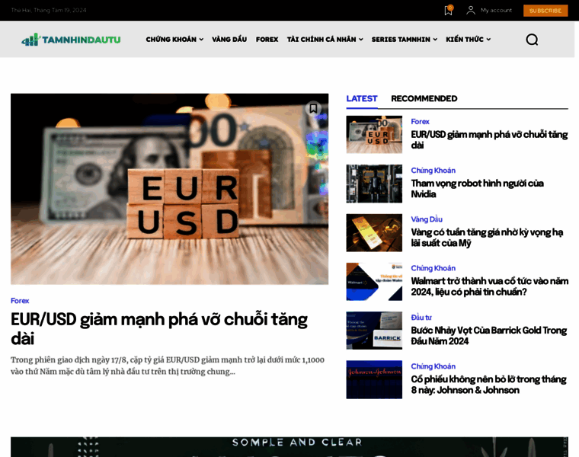
Task: Expand the Series Tamnhin chevron
Action: click(x=435, y=40)
